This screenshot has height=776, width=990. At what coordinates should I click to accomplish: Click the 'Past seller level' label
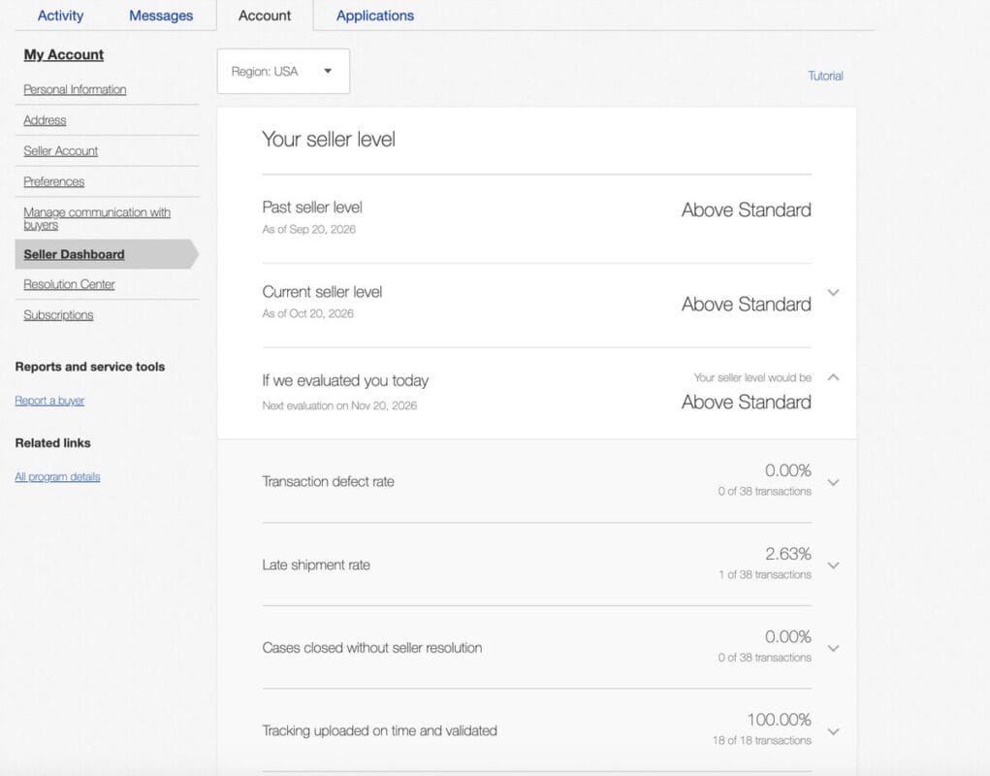(312, 208)
